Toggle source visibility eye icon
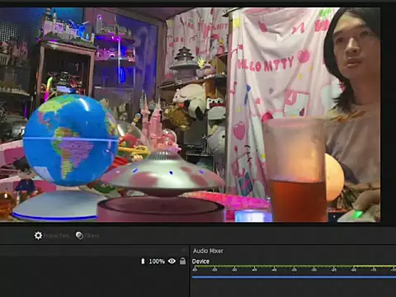The height and width of the screenshot is (297, 396). pos(172,261)
